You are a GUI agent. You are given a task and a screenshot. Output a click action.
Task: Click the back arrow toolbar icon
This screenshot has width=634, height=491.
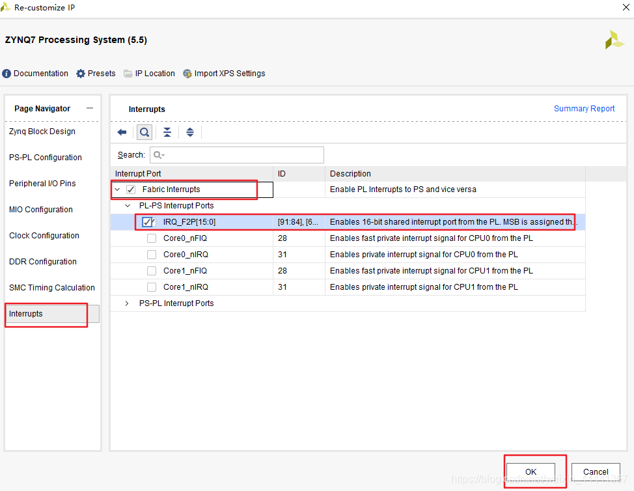pyautogui.click(x=122, y=132)
